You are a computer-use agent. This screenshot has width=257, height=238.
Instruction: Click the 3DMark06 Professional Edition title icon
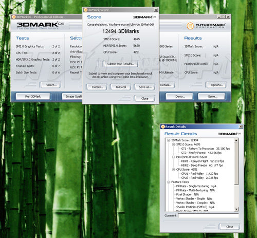(x=14, y=17)
